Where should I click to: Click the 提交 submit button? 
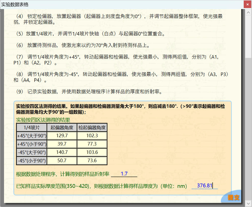click(233, 197)
